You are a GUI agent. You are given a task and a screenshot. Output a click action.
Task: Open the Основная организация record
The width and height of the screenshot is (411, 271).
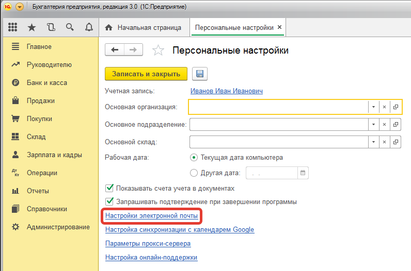pyautogui.click(x=396, y=107)
